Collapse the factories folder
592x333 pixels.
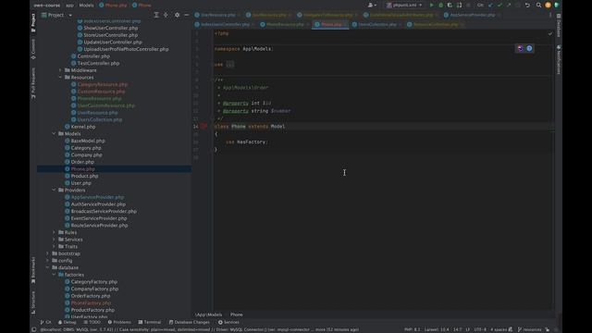[54, 275]
